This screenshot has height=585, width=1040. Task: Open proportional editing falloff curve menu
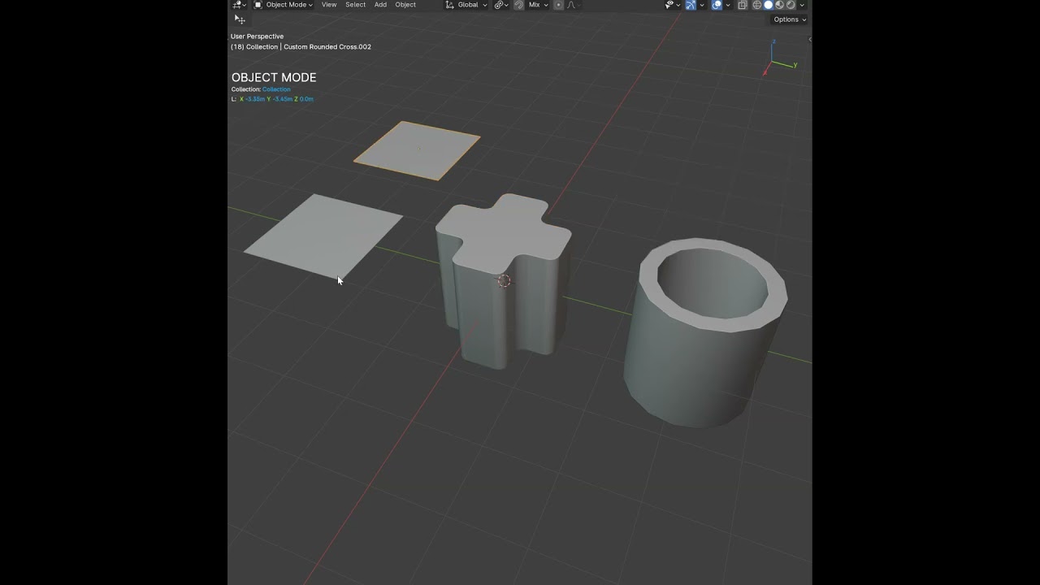tap(574, 5)
